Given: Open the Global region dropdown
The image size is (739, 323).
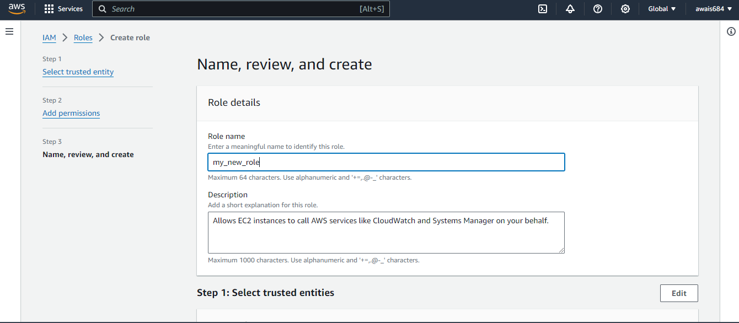Looking at the screenshot, I should (662, 9).
